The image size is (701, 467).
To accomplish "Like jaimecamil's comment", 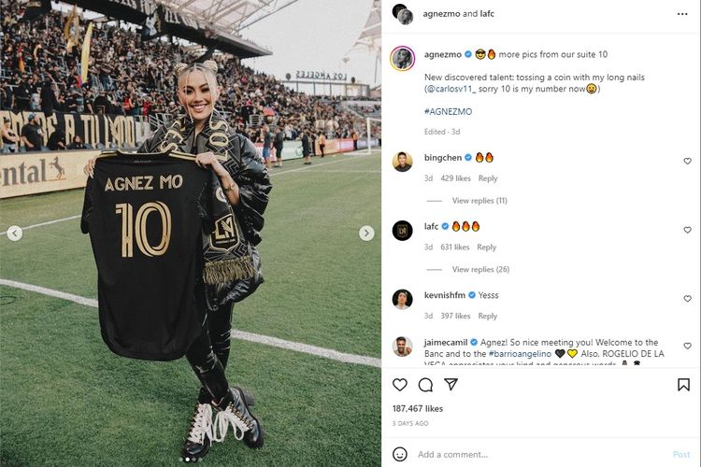I will 688,346.
